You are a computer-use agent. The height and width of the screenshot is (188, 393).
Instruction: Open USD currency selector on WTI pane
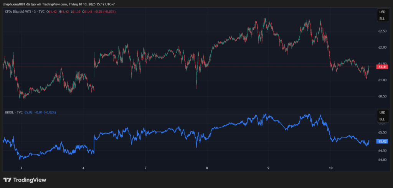382,12
